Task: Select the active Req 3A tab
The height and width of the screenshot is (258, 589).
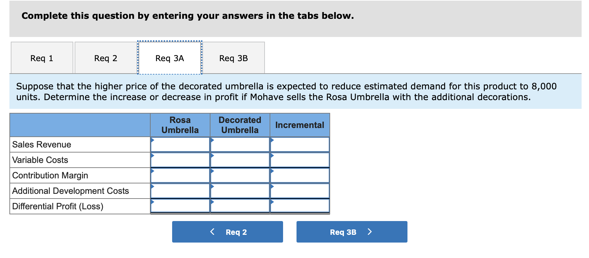Action: click(169, 58)
